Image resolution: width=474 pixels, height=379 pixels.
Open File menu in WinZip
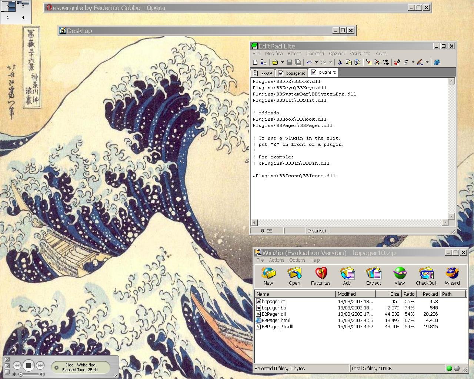[x=260, y=260]
